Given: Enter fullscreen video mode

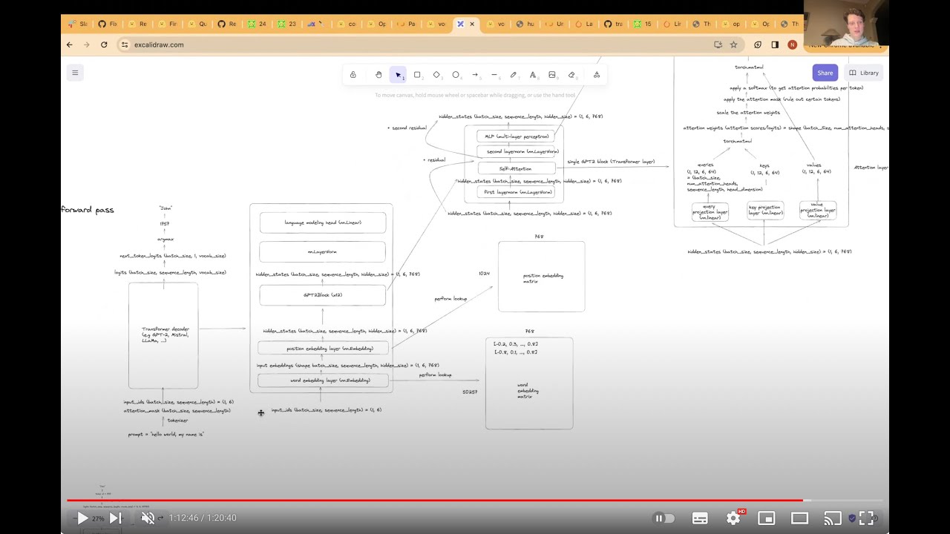Looking at the screenshot, I should (866, 518).
